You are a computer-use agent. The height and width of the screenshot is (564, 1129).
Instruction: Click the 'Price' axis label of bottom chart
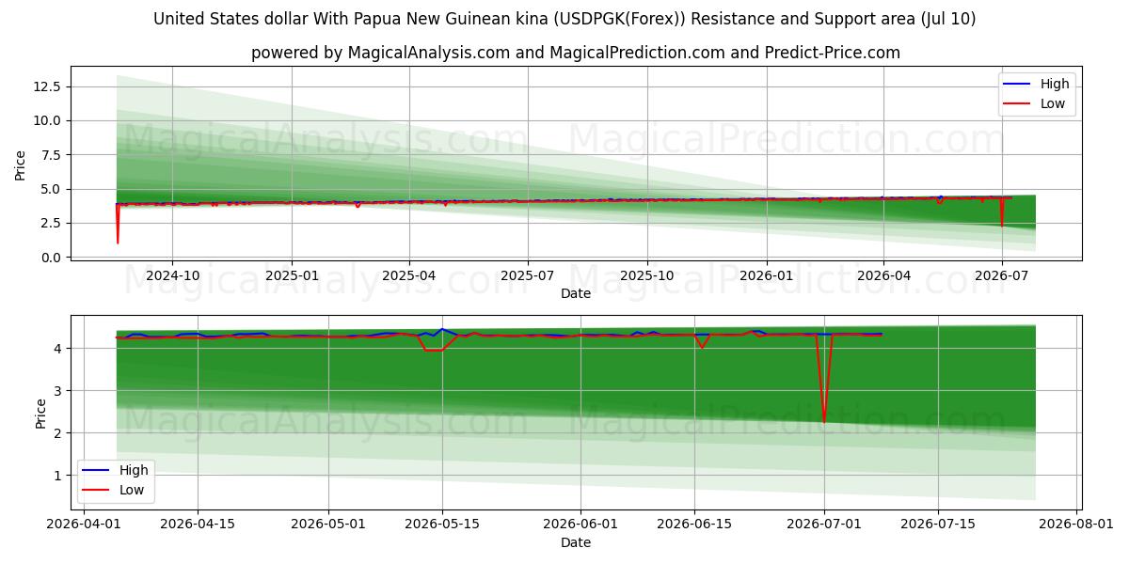point(41,413)
